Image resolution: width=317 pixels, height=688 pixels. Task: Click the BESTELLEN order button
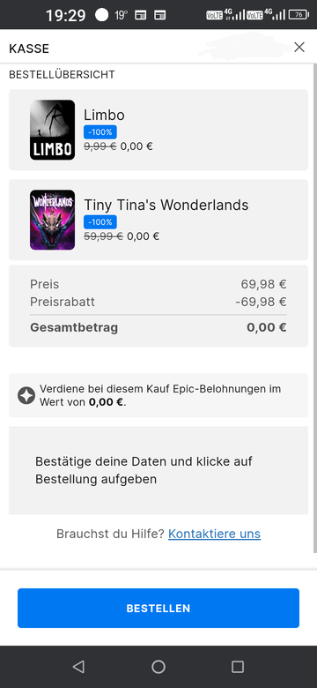158,608
